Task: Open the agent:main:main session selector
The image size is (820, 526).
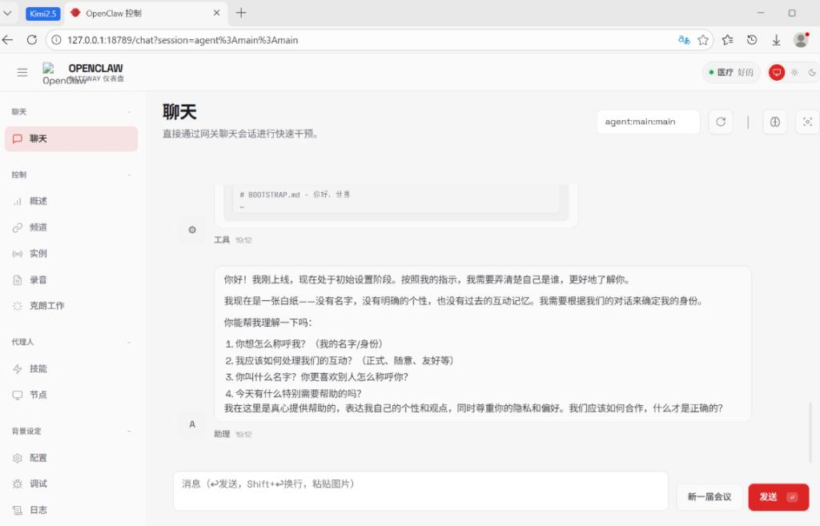Action: pyautogui.click(x=648, y=122)
